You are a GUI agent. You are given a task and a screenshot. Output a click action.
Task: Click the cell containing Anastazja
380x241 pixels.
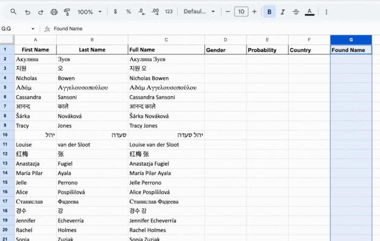point(36,163)
